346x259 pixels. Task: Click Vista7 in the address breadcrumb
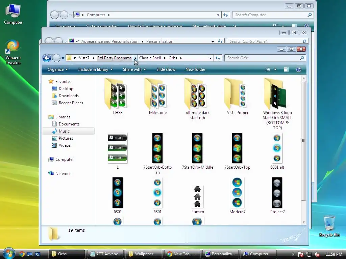(84, 58)
